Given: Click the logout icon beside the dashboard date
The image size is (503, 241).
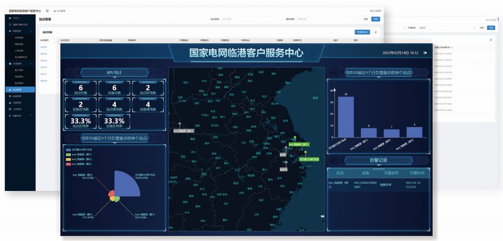Looking at the screenshot, I should point(425,53).
